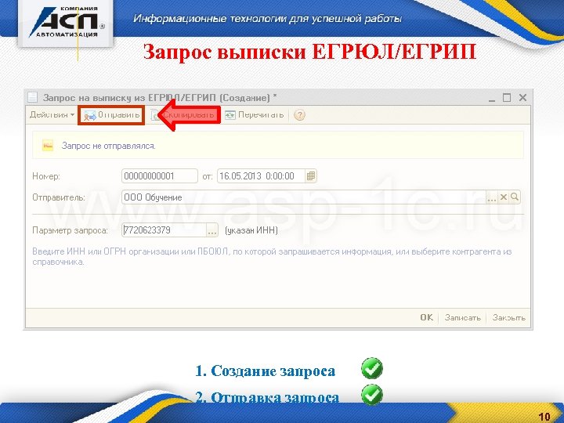The width and height of the screenshot is (564, 423).
Task: Open Отправитель selection via ellipsis button
Action: pos(491,197)
